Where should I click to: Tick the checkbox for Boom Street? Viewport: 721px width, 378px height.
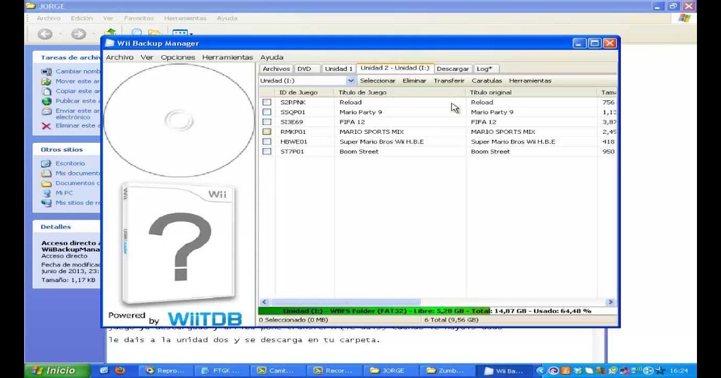click(x=267, y=152)
